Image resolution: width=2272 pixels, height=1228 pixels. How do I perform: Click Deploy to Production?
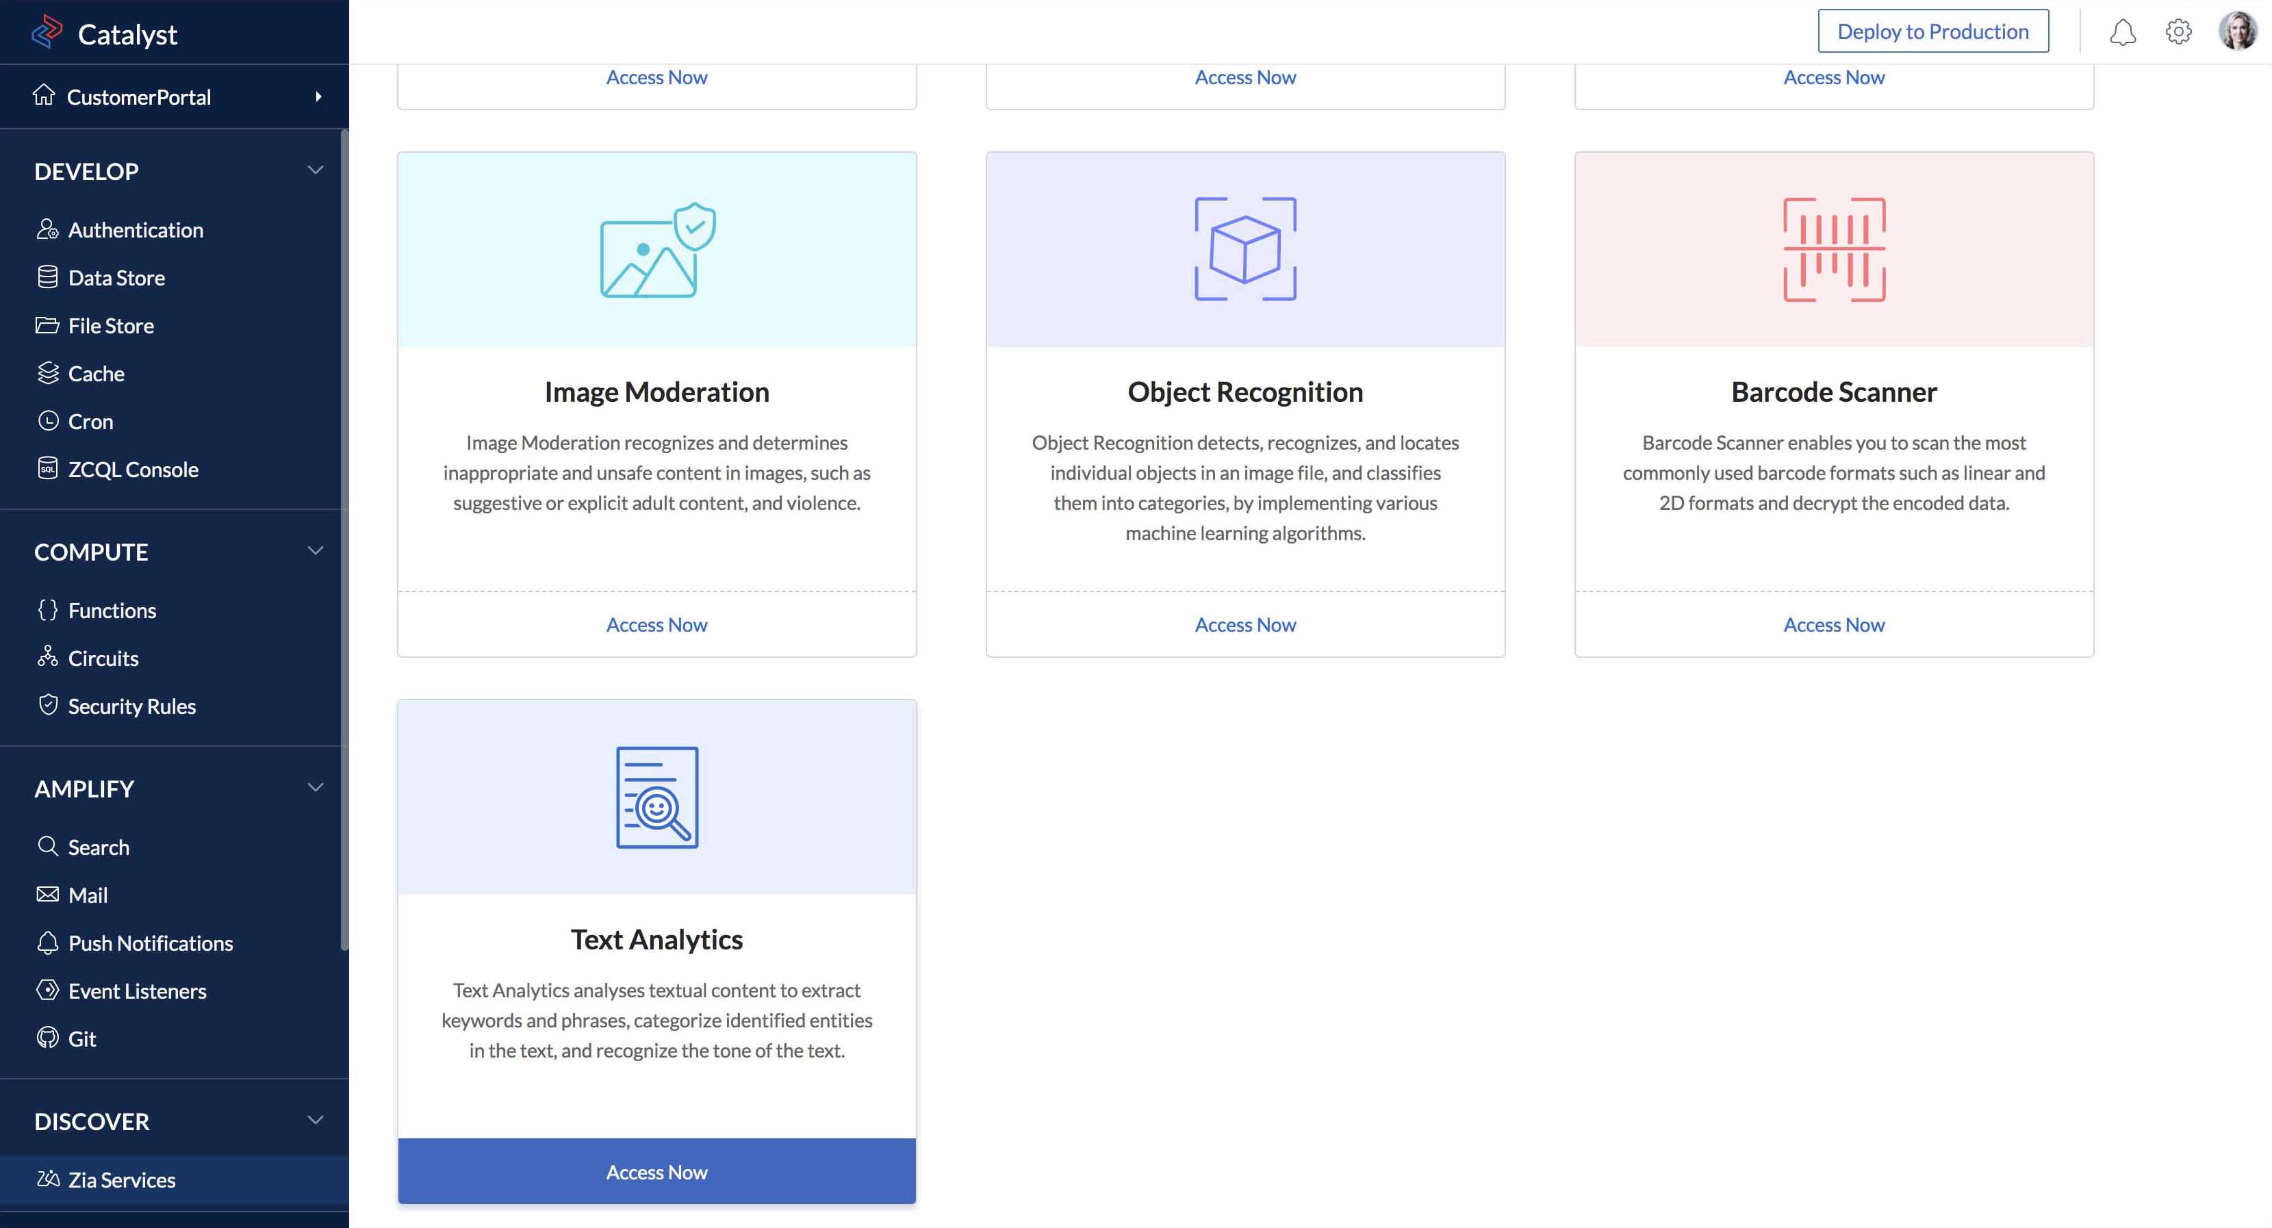click(x=1933, y=31)
